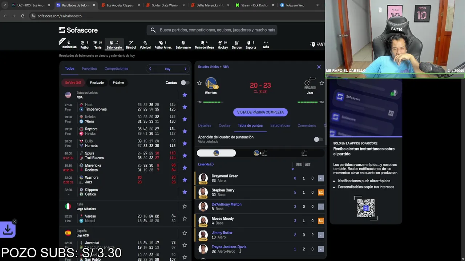The width and height of the screenshot is (465, 261).
Task: Click the Warriors team logo
Action: [211, 83]
